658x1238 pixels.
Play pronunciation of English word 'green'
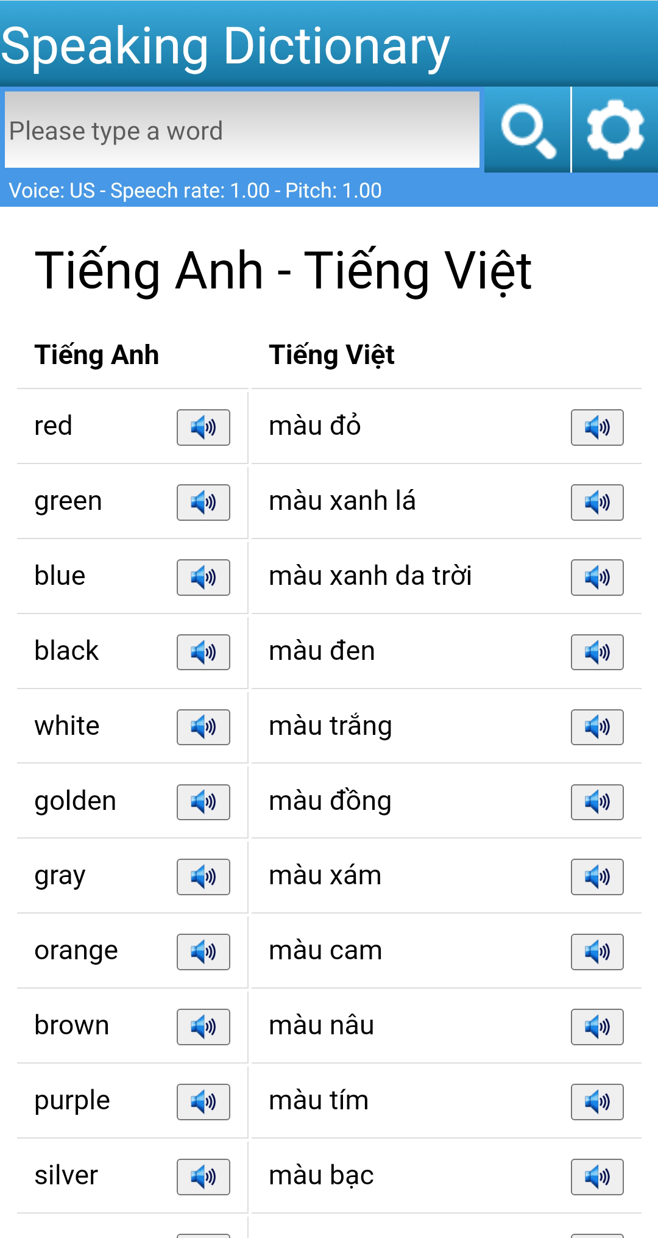[x=203, y=503]
